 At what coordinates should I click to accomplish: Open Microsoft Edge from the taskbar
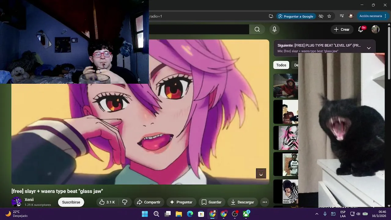click(190, 214)
